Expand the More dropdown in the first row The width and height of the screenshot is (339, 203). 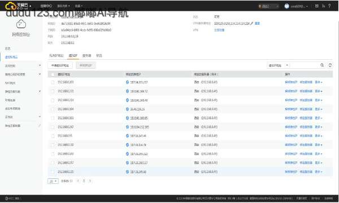(x=319, y=82)
